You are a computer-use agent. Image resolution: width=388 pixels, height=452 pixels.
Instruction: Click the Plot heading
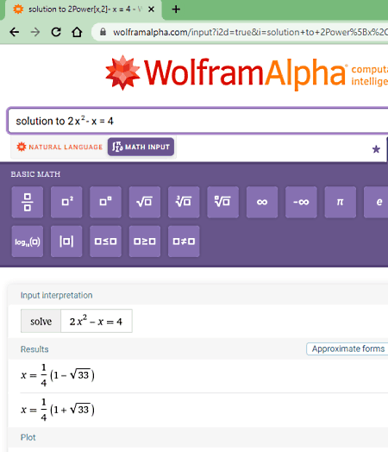pyautogui.click(x=28, y=437)
